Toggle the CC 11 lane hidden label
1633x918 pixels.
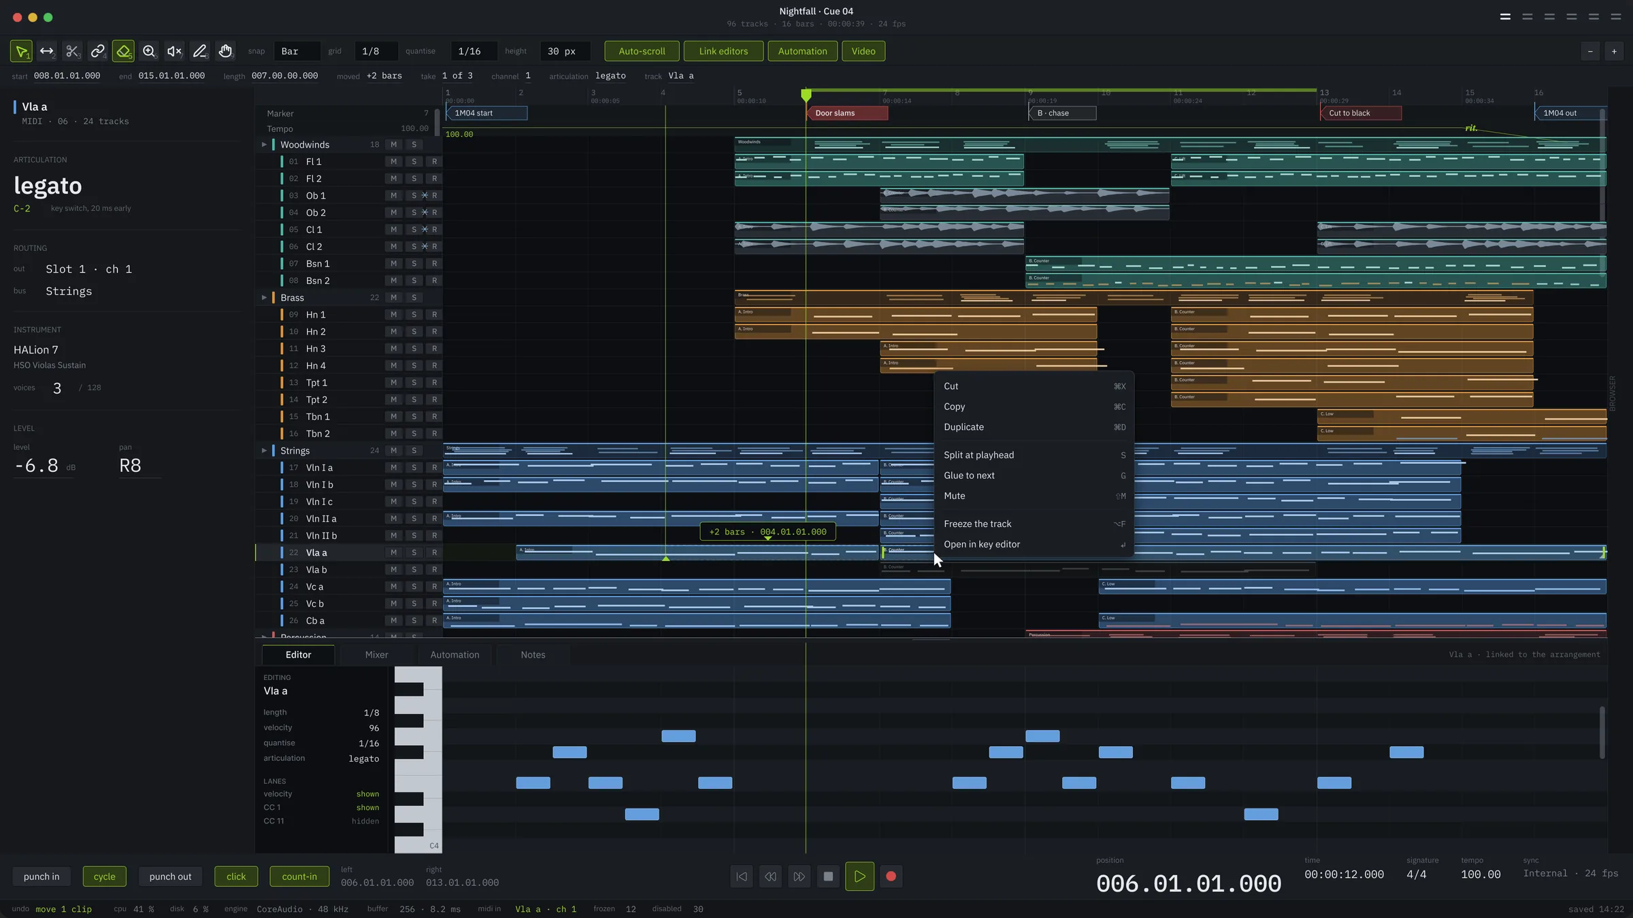tap(365, 821)
